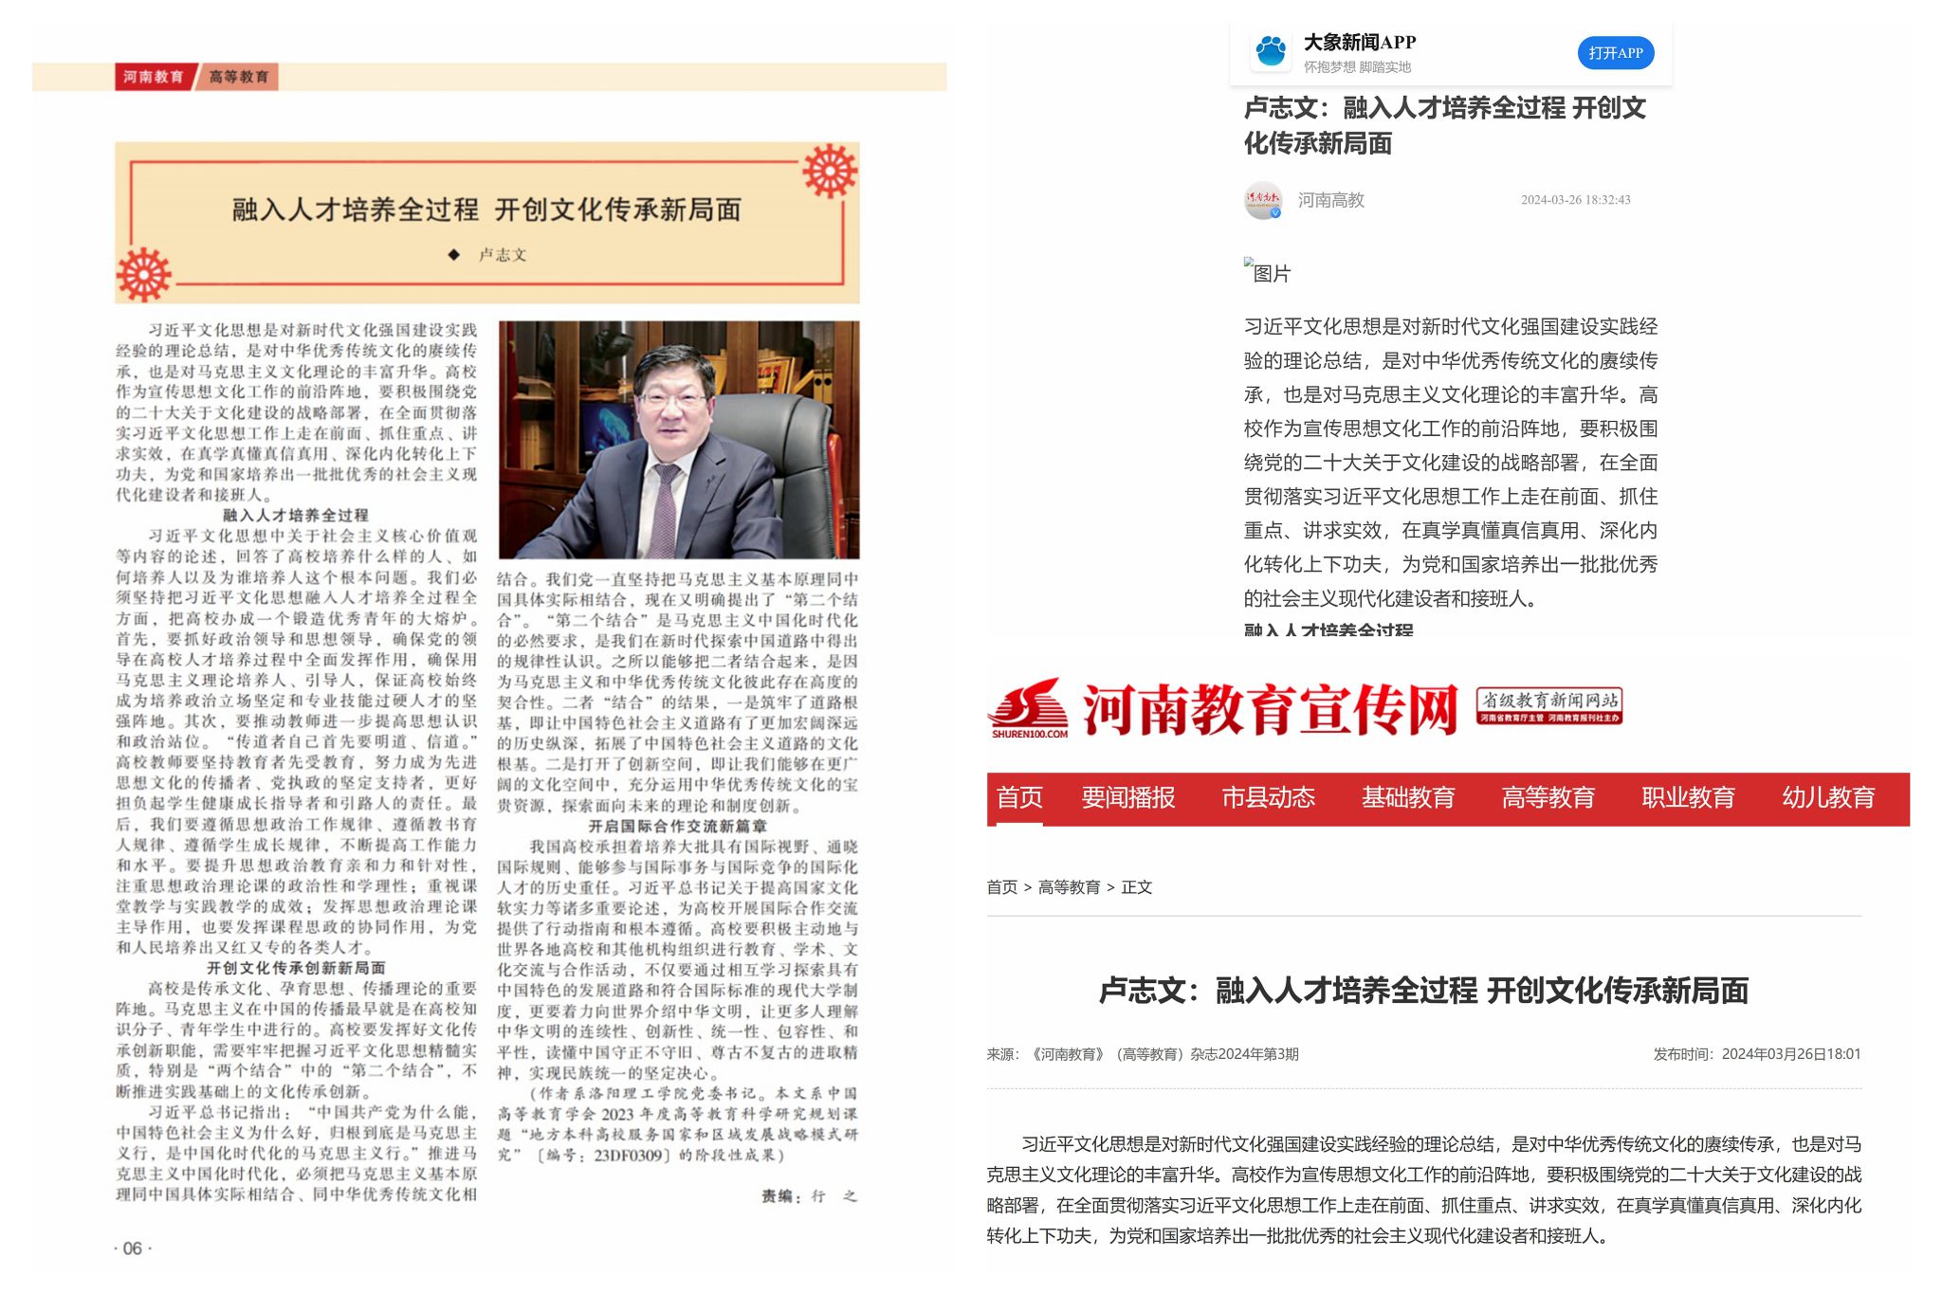Click the 大象新闻 app logo icon
Image resolution: width=1942 pixels, height=1294 pixels.
(x=1270, y=52)
